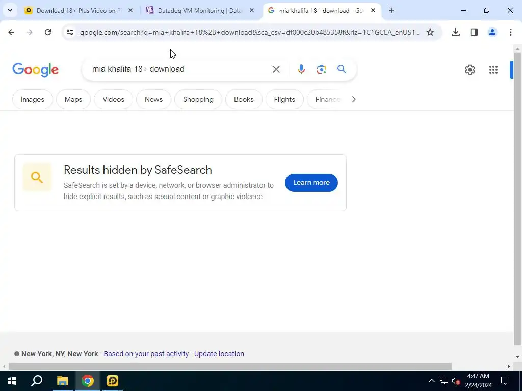522x391 pixels.
Task: Filter results by Finance
Action: pos(327,99)
